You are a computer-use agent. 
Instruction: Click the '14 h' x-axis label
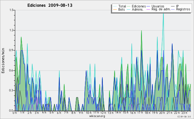click(118, 113)
